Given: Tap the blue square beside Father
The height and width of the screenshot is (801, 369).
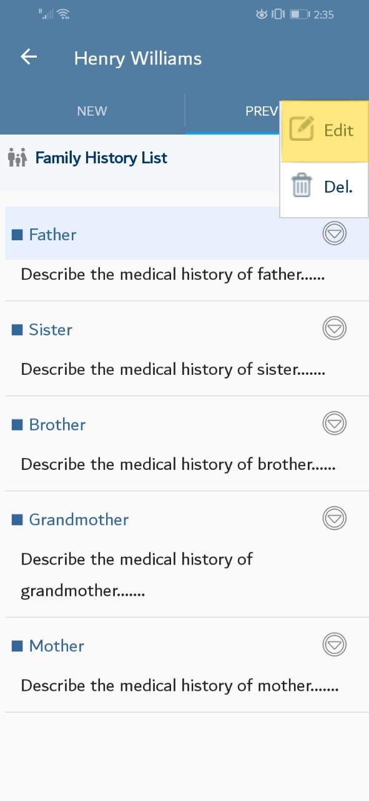Looking at the screenshot, I should tap(17, 235).
